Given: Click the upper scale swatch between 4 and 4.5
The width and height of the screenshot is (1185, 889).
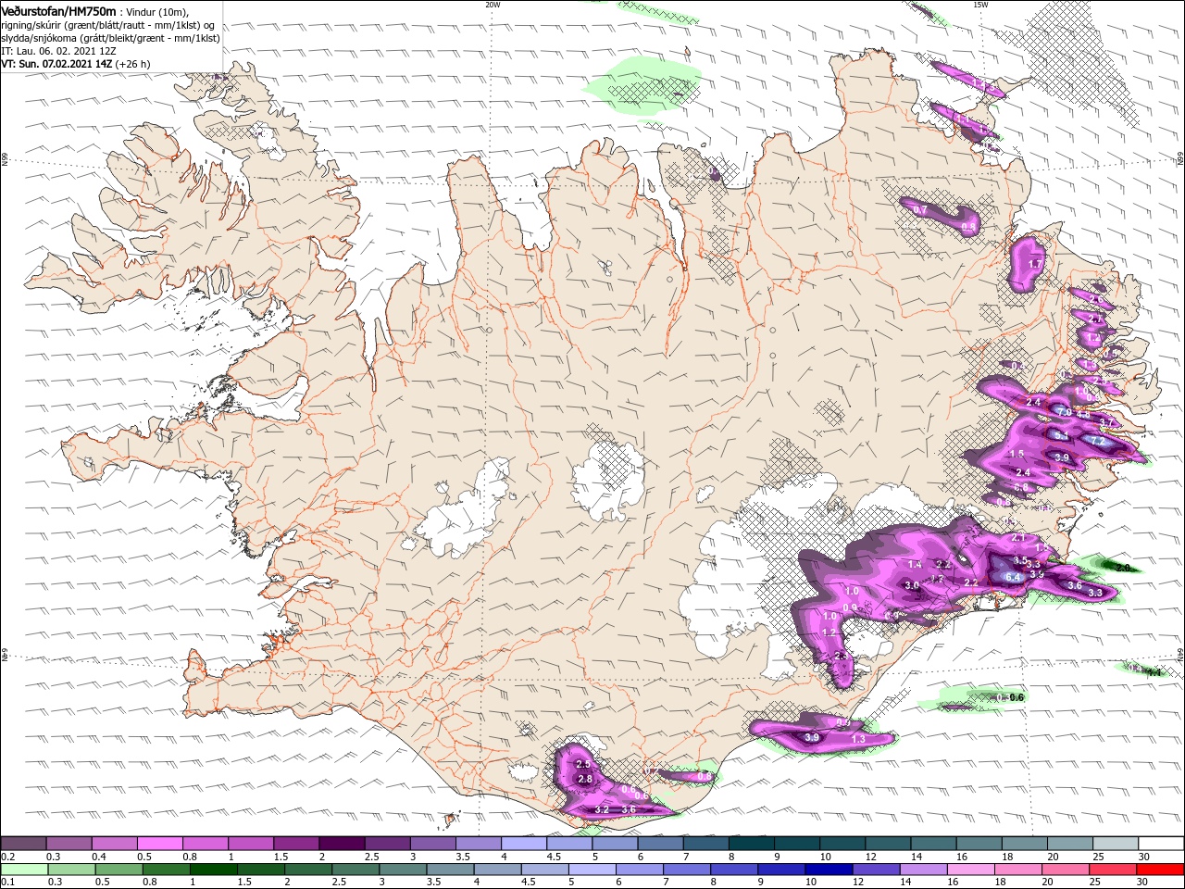Looking at the screenshot, I should click(523, 844).
